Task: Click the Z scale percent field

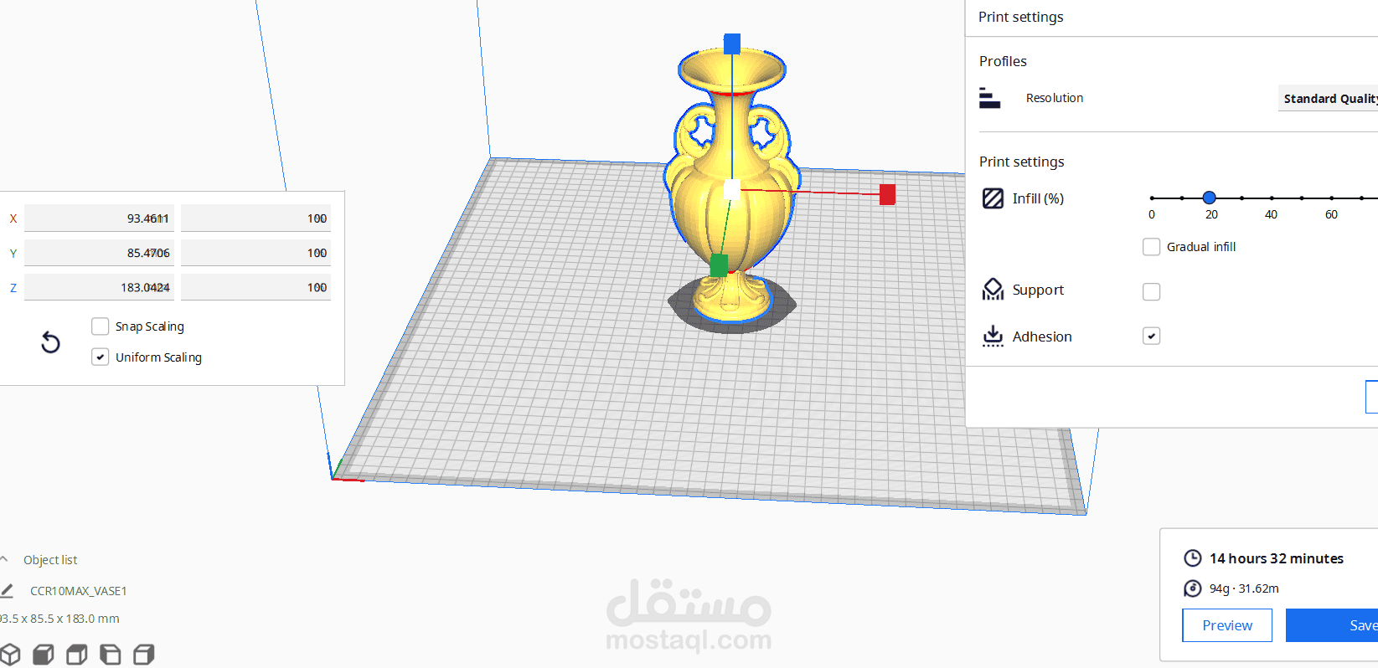Action: coord(255,287)
